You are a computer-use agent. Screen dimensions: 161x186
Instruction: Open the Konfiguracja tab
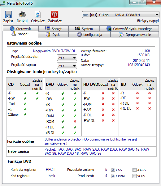click(x=89, y=35)
